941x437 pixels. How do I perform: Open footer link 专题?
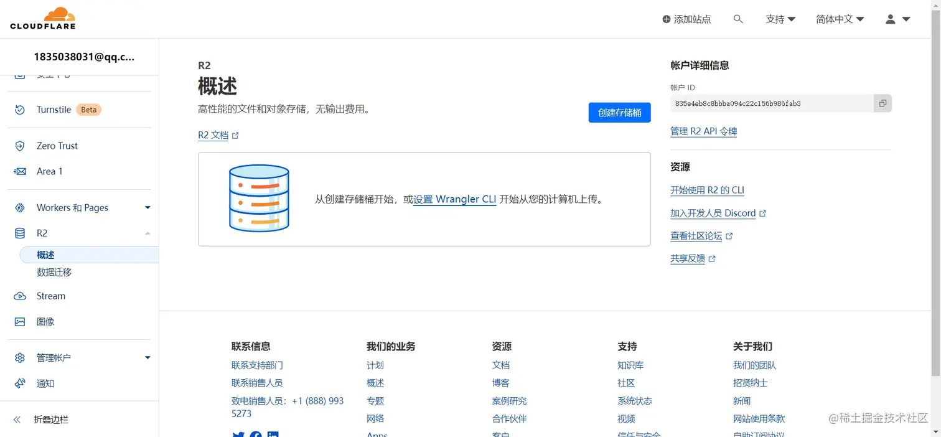coord(375,401)
